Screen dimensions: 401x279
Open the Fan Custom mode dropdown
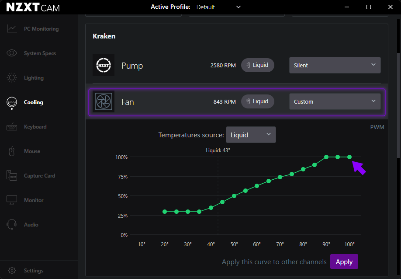335,101
